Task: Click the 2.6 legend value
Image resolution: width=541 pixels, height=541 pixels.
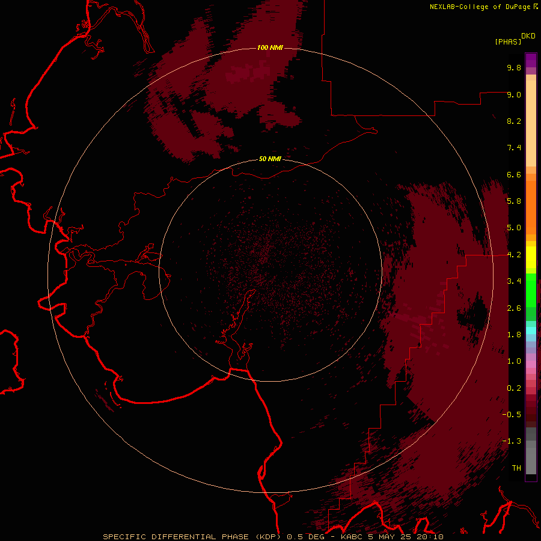Action: point(514,308)
